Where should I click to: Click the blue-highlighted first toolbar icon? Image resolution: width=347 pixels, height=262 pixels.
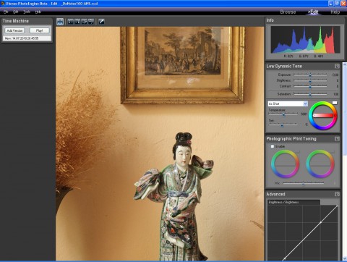click(x=60, y=22)
